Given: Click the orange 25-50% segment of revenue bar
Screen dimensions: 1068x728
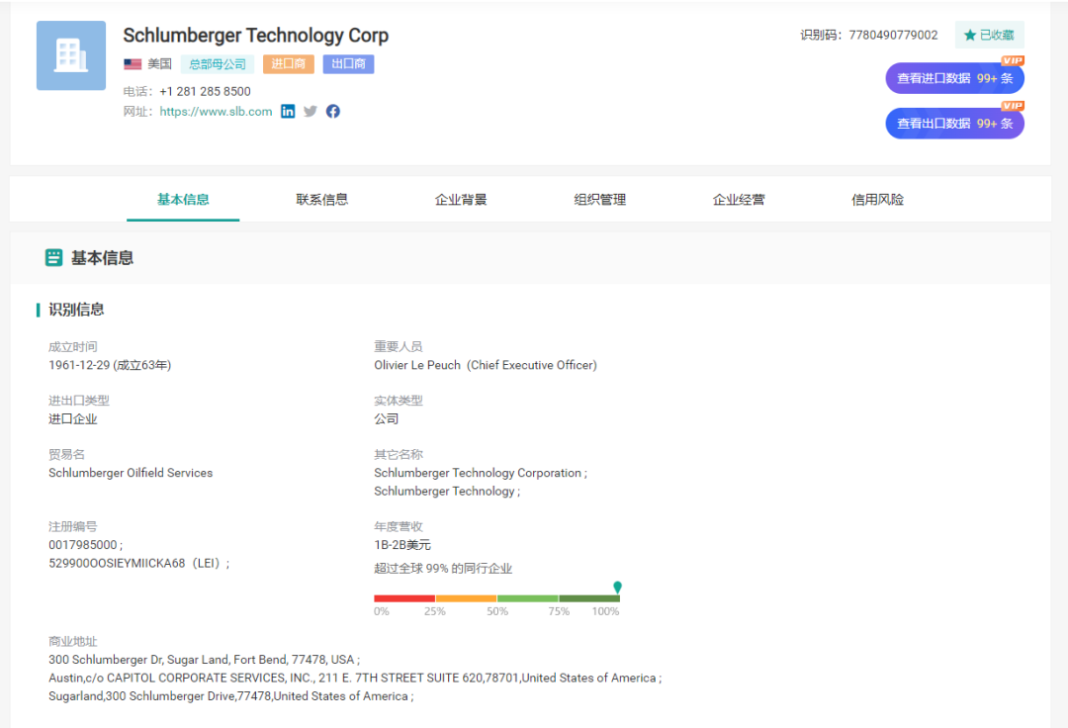Looking at the screenshot, I should [466, 598].
